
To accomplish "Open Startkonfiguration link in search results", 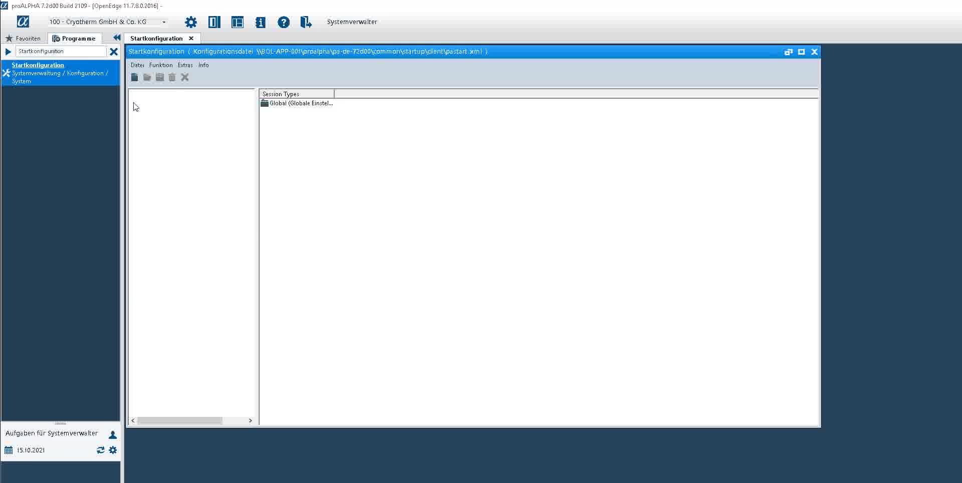I will 38,65.
